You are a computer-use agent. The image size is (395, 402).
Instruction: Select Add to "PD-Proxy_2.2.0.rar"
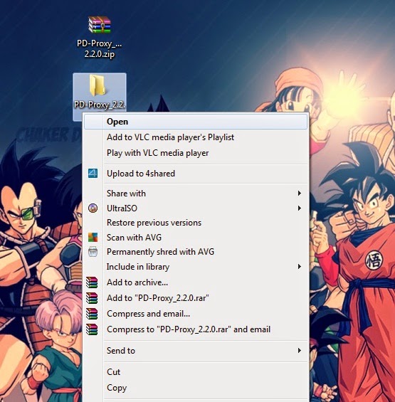196,298
